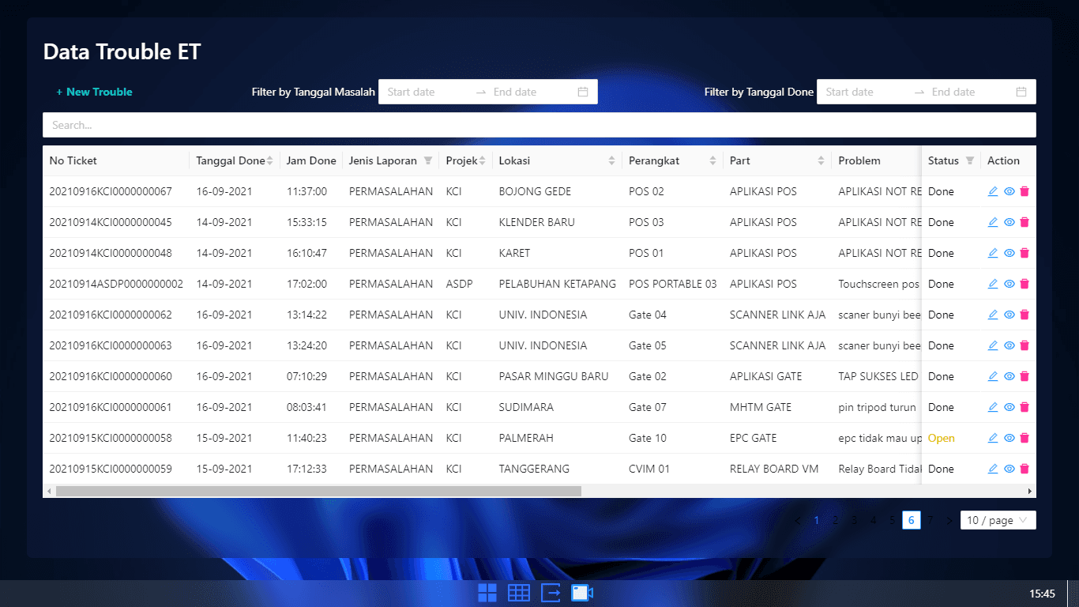1079x607 pixels.
Task: Click the Jenis Laporan filter funnel icon
Action: point(427,160)
